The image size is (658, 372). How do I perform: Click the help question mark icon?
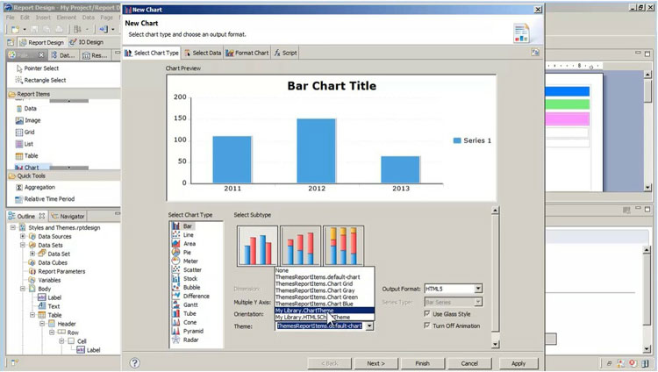click(135, 362)
